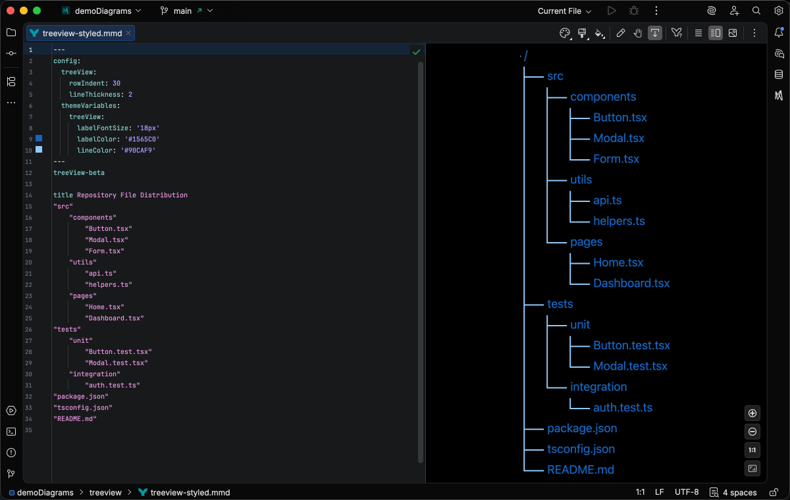Open the Current File run configuration dropdown
Viewport: 790px width, 500px height.
(x=563, y=11)
